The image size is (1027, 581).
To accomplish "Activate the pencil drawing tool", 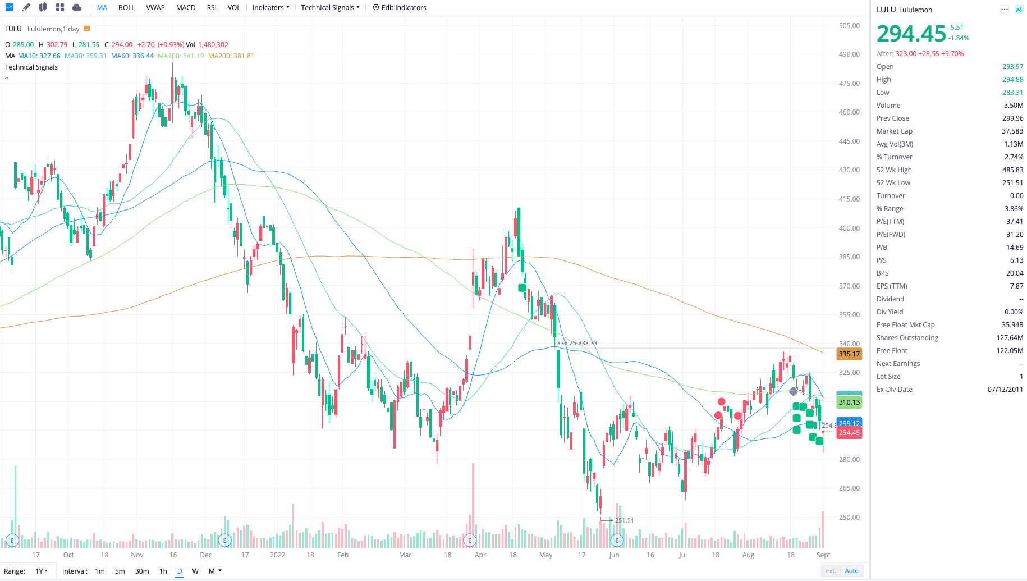I will 26,7.
